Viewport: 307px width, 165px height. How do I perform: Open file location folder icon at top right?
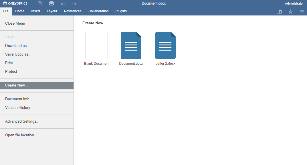point(279,11)
